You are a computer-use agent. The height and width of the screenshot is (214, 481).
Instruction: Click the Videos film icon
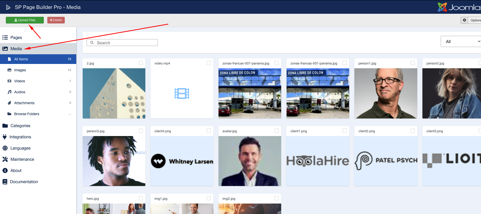click(9, 81)
